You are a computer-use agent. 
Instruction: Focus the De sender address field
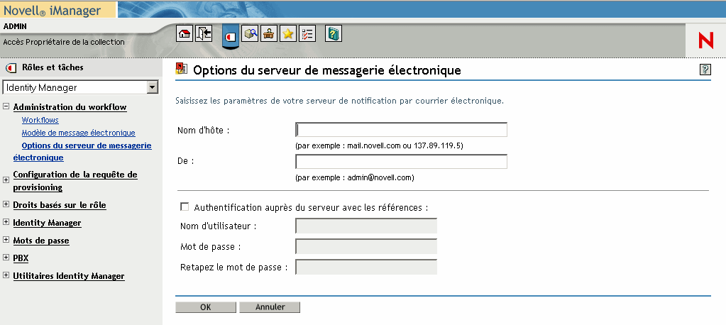pos(402,162)
